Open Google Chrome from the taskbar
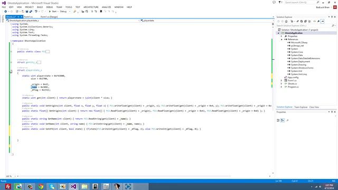338x190 pixels. point(41,186)
